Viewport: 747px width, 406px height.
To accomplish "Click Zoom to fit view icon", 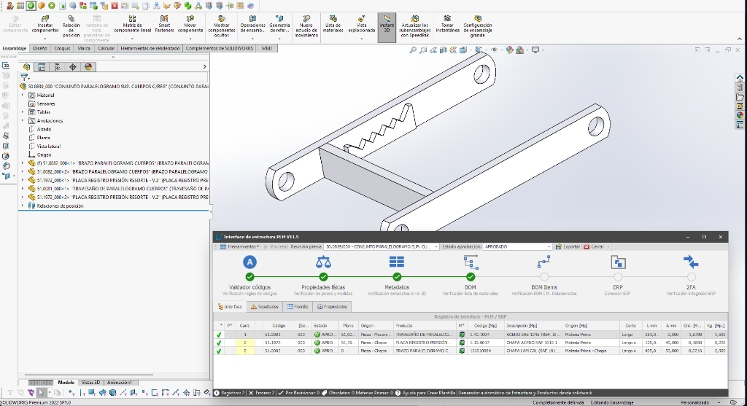I will pos(413,50).
